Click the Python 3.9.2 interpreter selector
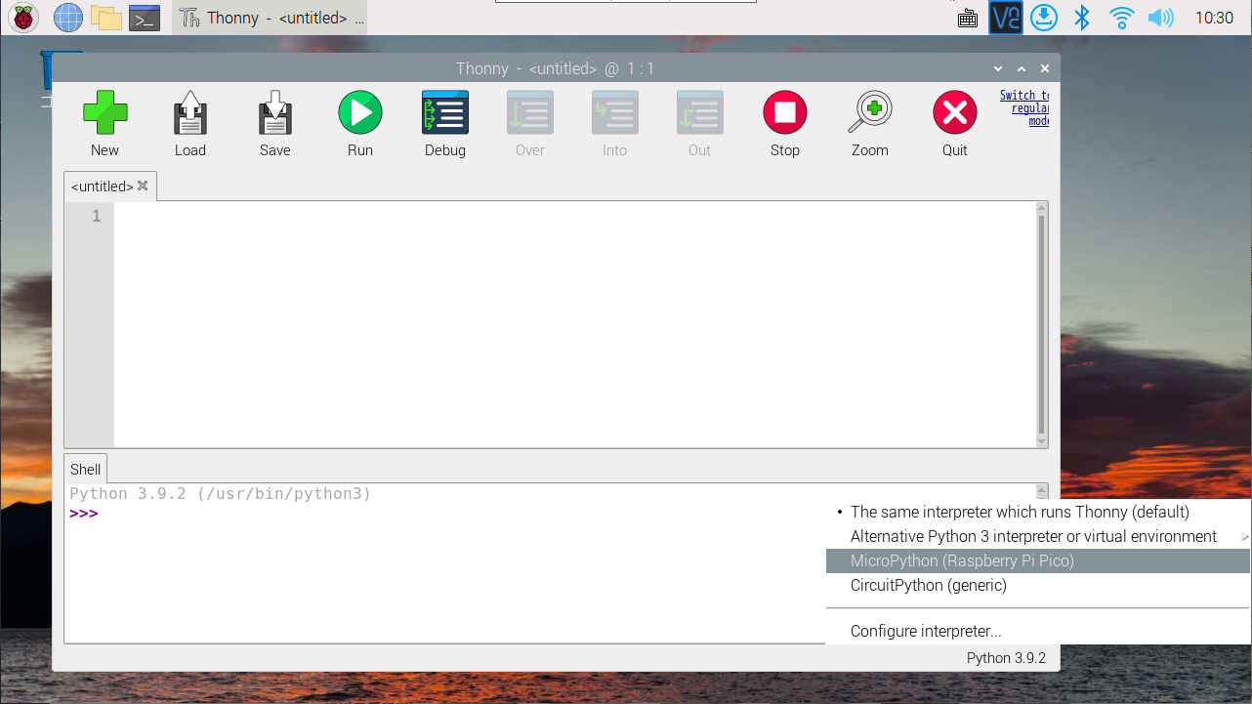 point(1006,658)
